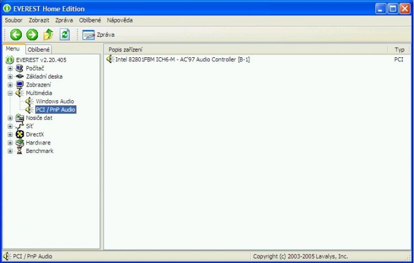The width and height of the screenshot is (414, 263).
Task: Select the Multimédia tree label
Action: pos(39,93)
